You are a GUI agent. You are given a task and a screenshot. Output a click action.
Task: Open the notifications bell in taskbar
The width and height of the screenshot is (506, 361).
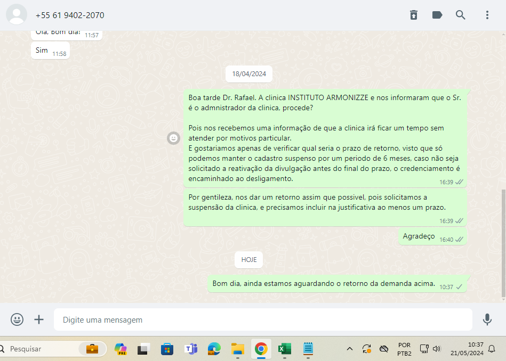tap(492, 349)
